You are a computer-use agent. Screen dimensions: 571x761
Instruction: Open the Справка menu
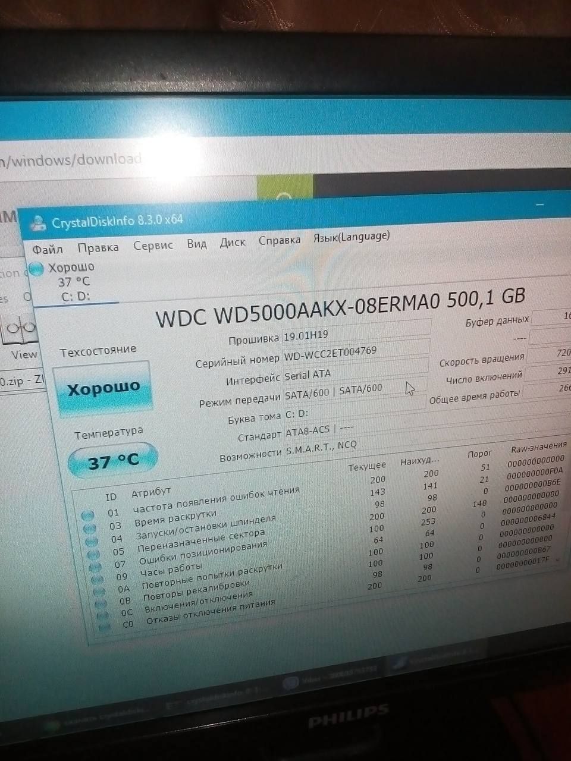click(x=279, y=240)
